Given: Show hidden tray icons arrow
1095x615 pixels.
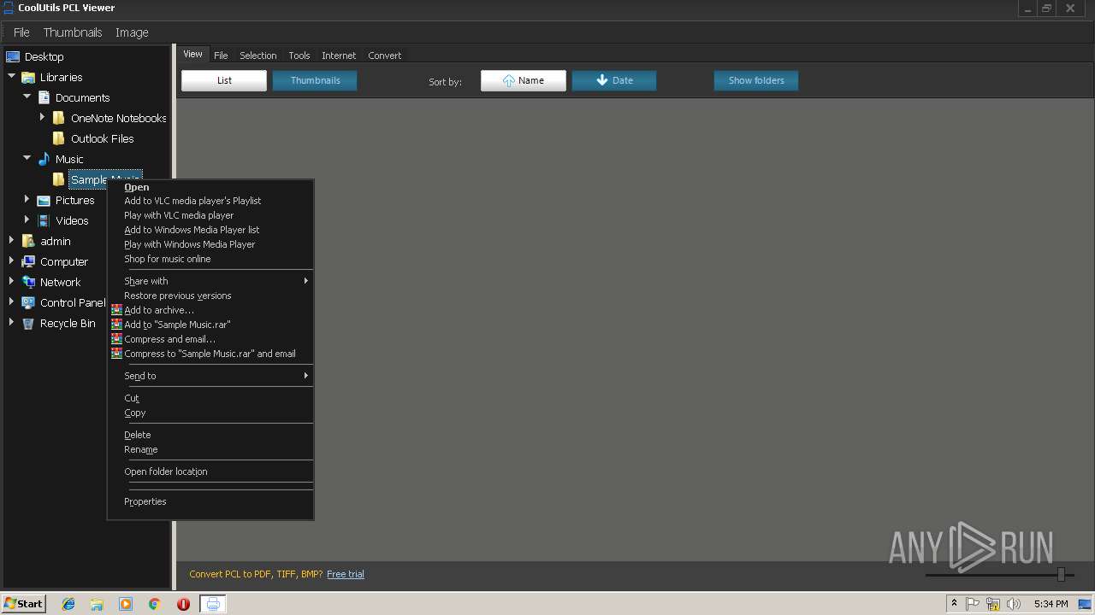Looking at the screenshot, I should click(x=954, y=603).
